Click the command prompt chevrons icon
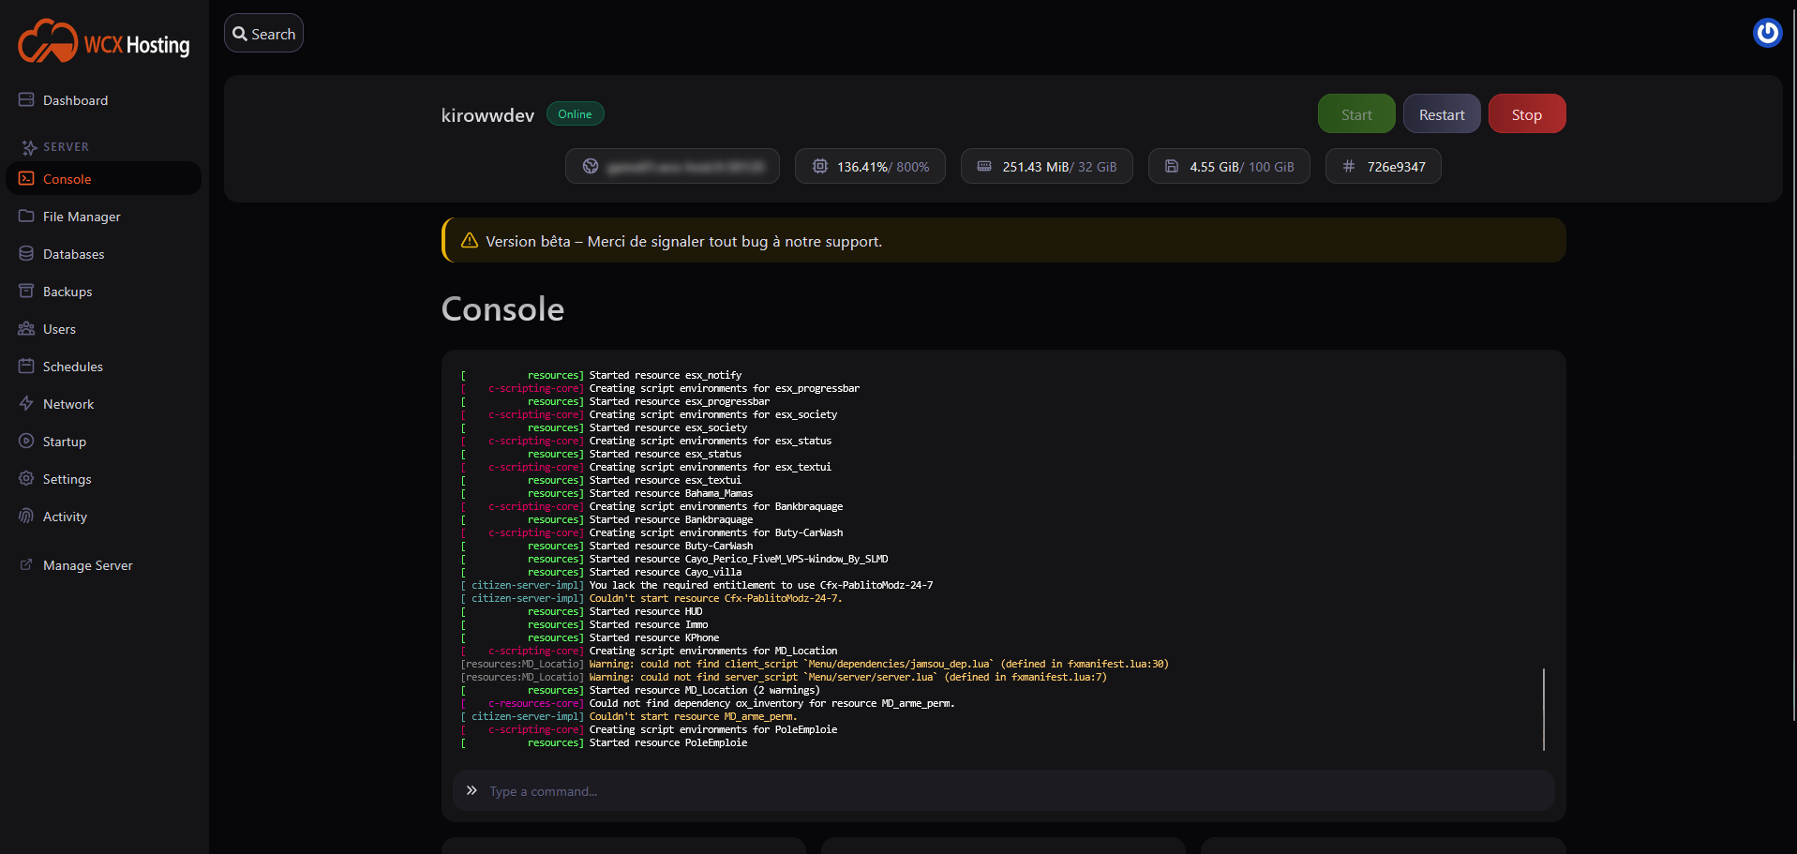Screen dimensions: 1797x854 coord(472,790)
